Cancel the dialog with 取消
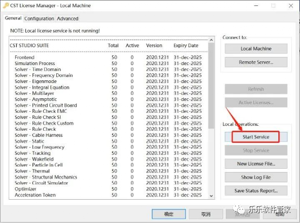300x223 pixels. click(x=206, y=214)
